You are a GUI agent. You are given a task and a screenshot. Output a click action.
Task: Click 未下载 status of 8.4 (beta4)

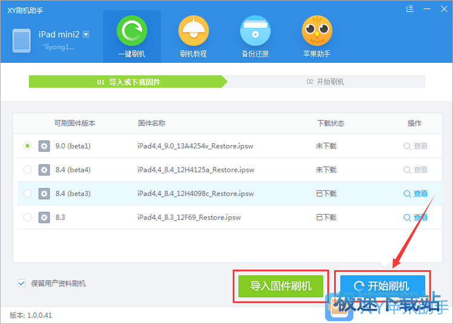326,170
